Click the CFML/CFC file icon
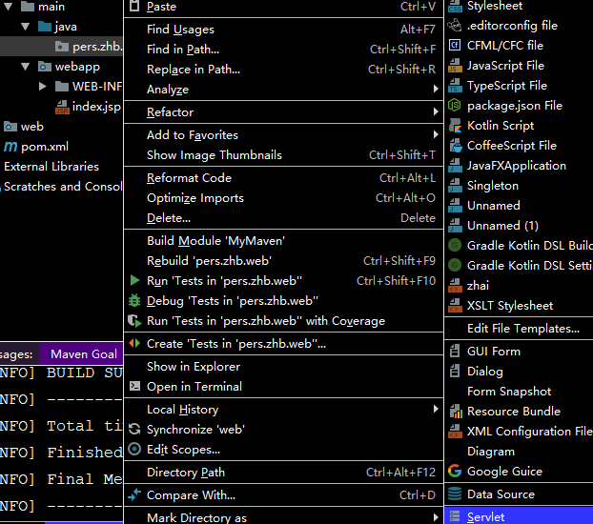The height and width of the screenshot is (524, 593). pyautogui.click(x=455, y=46)
